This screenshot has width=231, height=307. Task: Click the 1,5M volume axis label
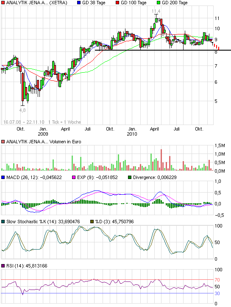point(220,145)
